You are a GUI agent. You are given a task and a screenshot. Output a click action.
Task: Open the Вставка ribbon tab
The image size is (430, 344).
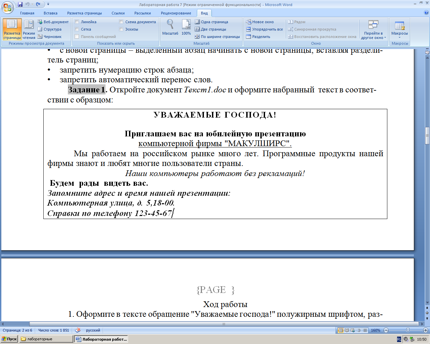pyautogui.click(x=50, y=13)
